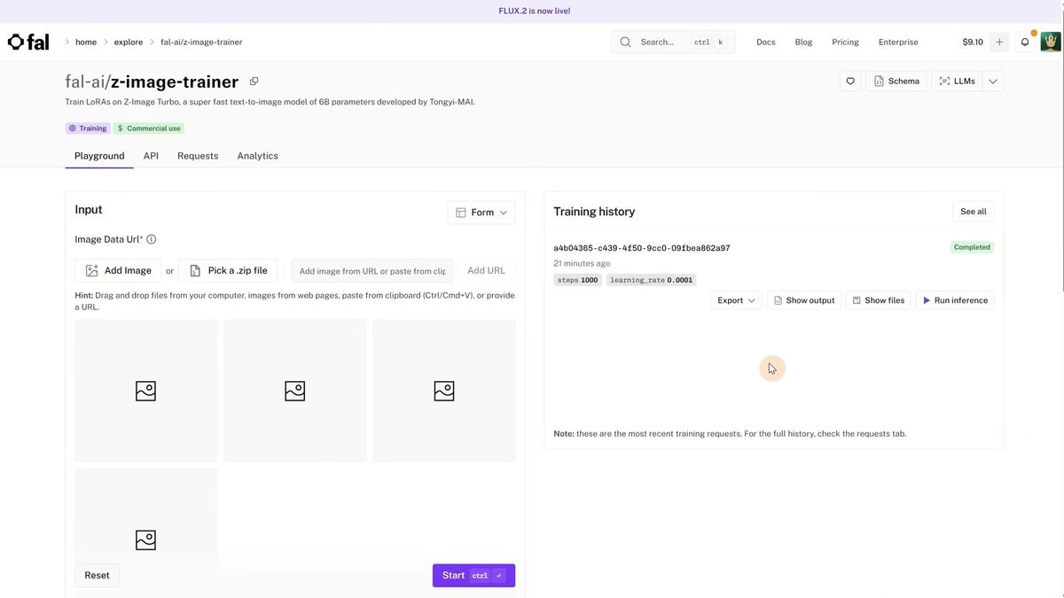Click the $9.10 balance

tap(973, 42)
